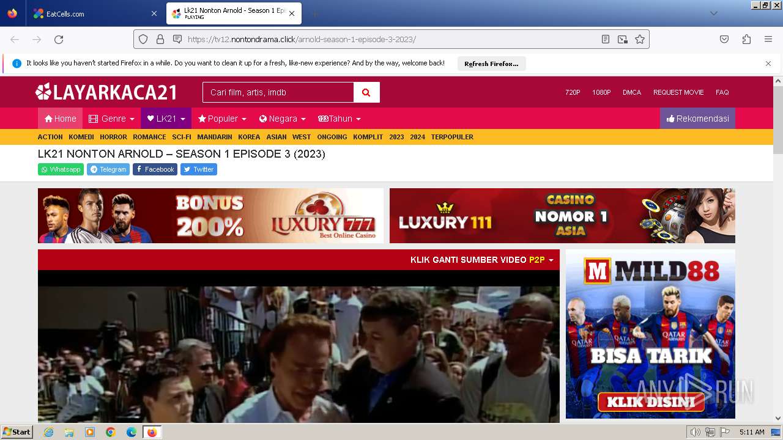The image size is (783, 440).
Task: Show site info via padlock icon
Action: point(160,39)
